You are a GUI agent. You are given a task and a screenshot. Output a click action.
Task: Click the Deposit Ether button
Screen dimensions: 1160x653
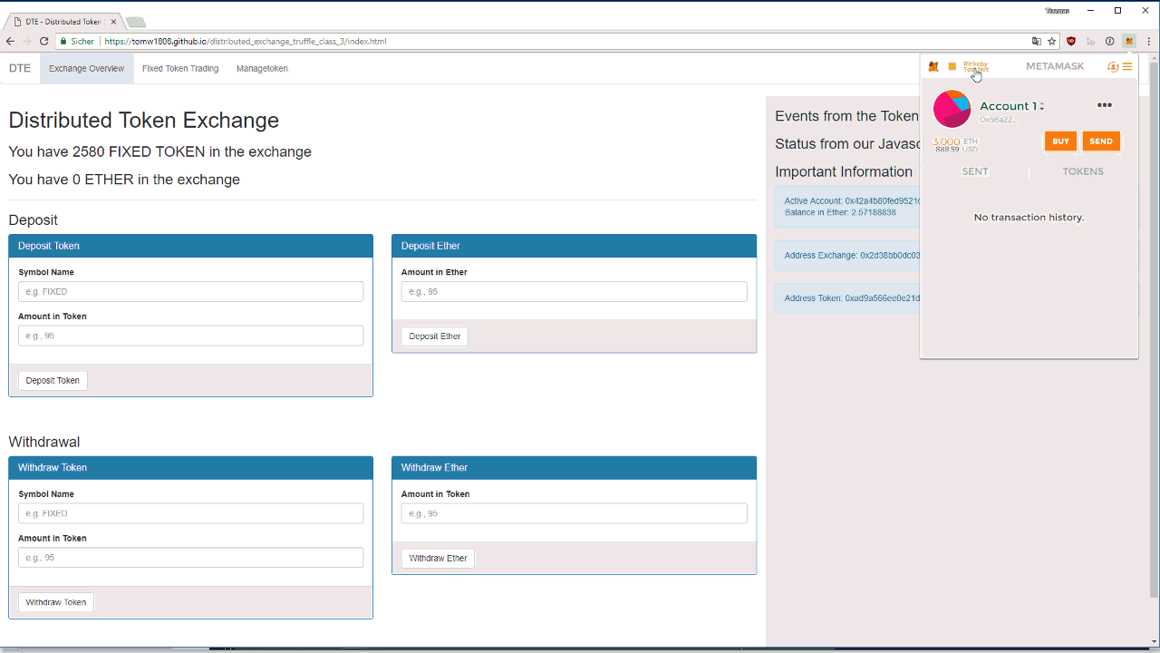coord(435,336)
